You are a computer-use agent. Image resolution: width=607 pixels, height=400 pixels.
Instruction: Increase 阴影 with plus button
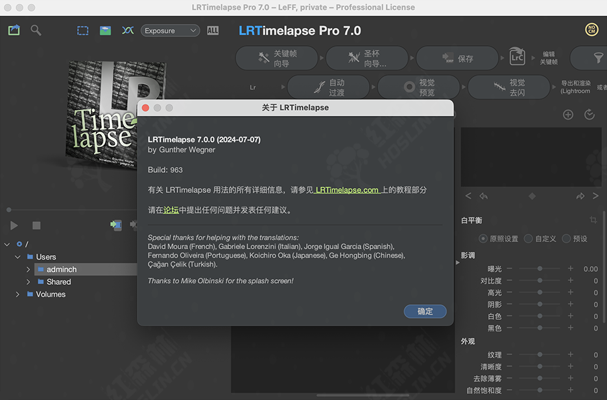(570, 304)
